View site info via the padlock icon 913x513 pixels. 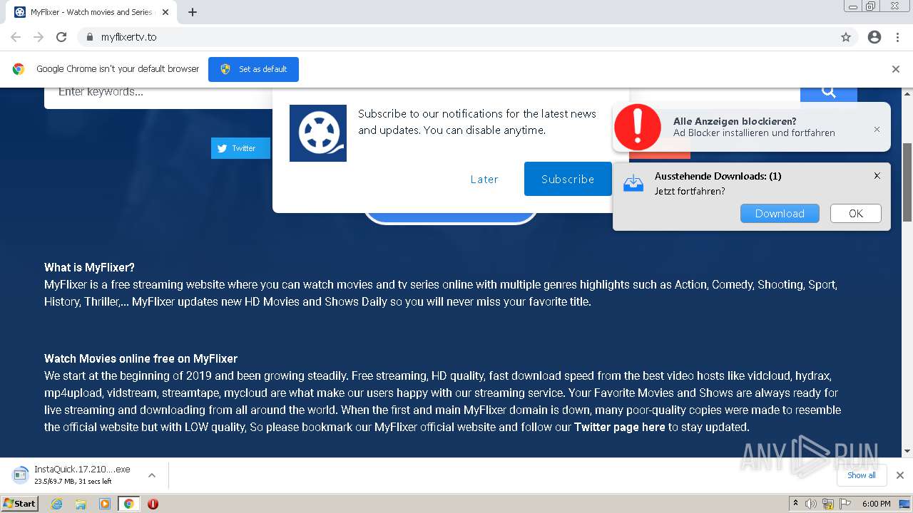point(89,37)
